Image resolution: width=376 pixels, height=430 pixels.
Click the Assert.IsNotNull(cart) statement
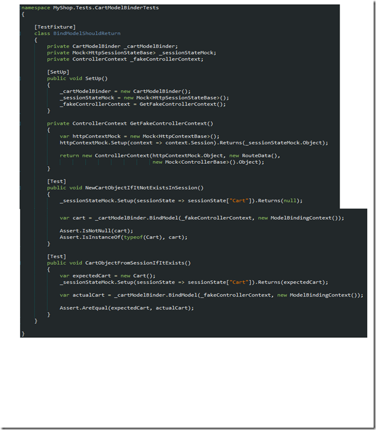click(96, 231)
